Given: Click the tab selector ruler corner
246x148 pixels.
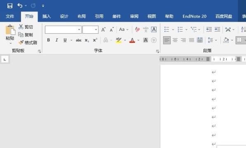Looking at the screenshot, I should click(5, 59).
